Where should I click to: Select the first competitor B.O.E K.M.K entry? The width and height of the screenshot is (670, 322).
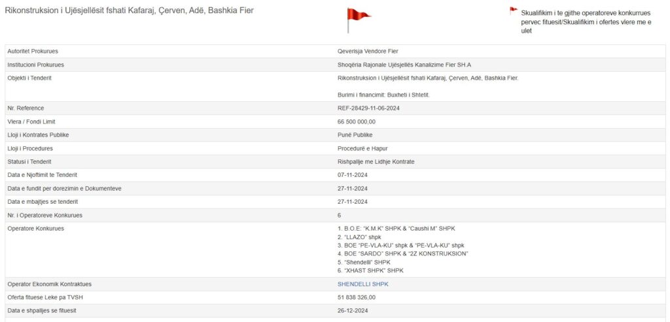click(x=396, y=228)
